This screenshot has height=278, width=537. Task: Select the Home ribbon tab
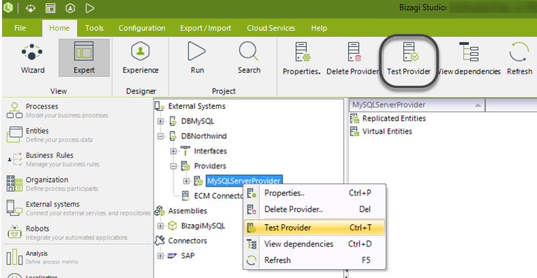click(59, 28)
